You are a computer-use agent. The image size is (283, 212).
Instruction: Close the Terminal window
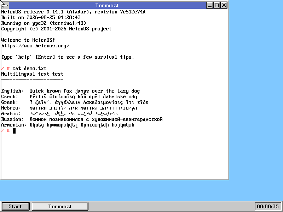(x=224, y=5)
